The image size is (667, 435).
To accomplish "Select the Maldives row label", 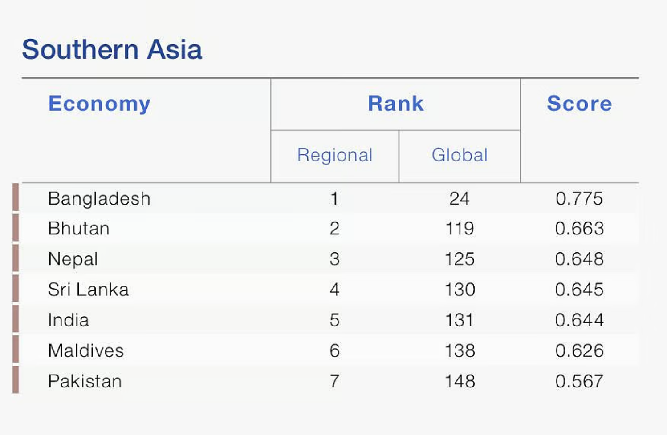I will coord(86,350).
